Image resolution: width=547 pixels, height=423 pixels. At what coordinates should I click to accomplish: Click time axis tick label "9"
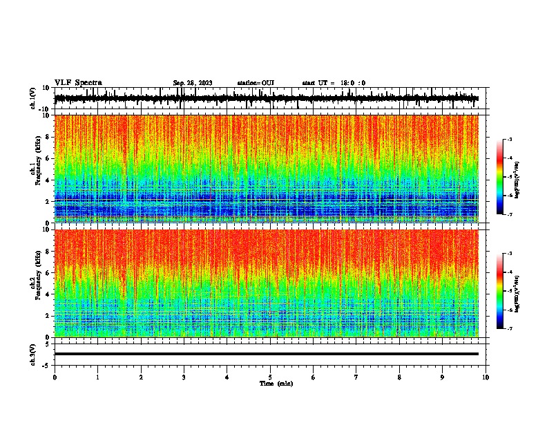443,377
